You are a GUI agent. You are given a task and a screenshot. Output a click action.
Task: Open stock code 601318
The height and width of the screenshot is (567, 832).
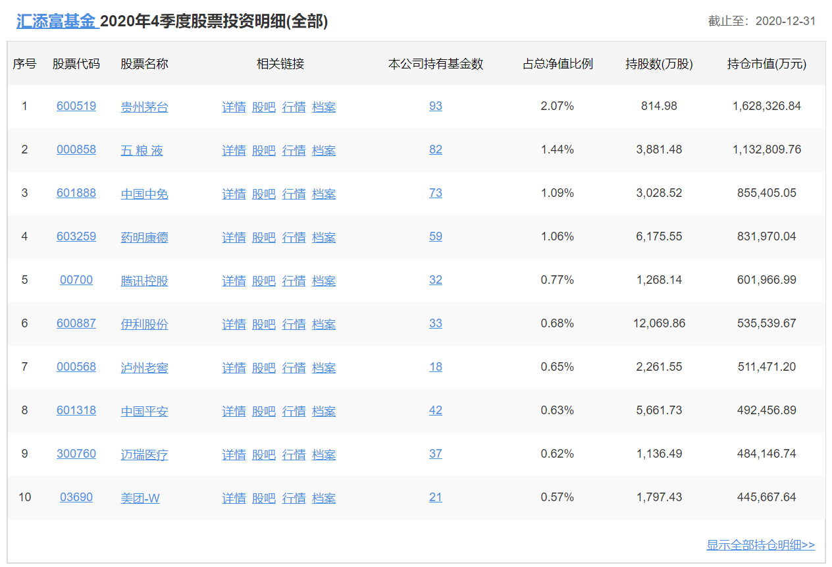tap(76, 410)
